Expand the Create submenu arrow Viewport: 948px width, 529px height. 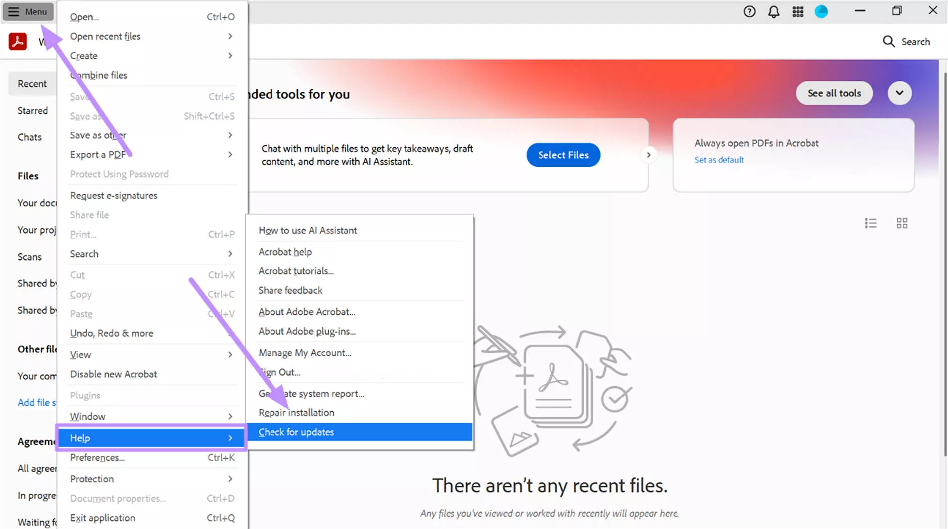230,56
